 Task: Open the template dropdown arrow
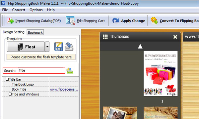pyautogui.click(x=47, y=47)
